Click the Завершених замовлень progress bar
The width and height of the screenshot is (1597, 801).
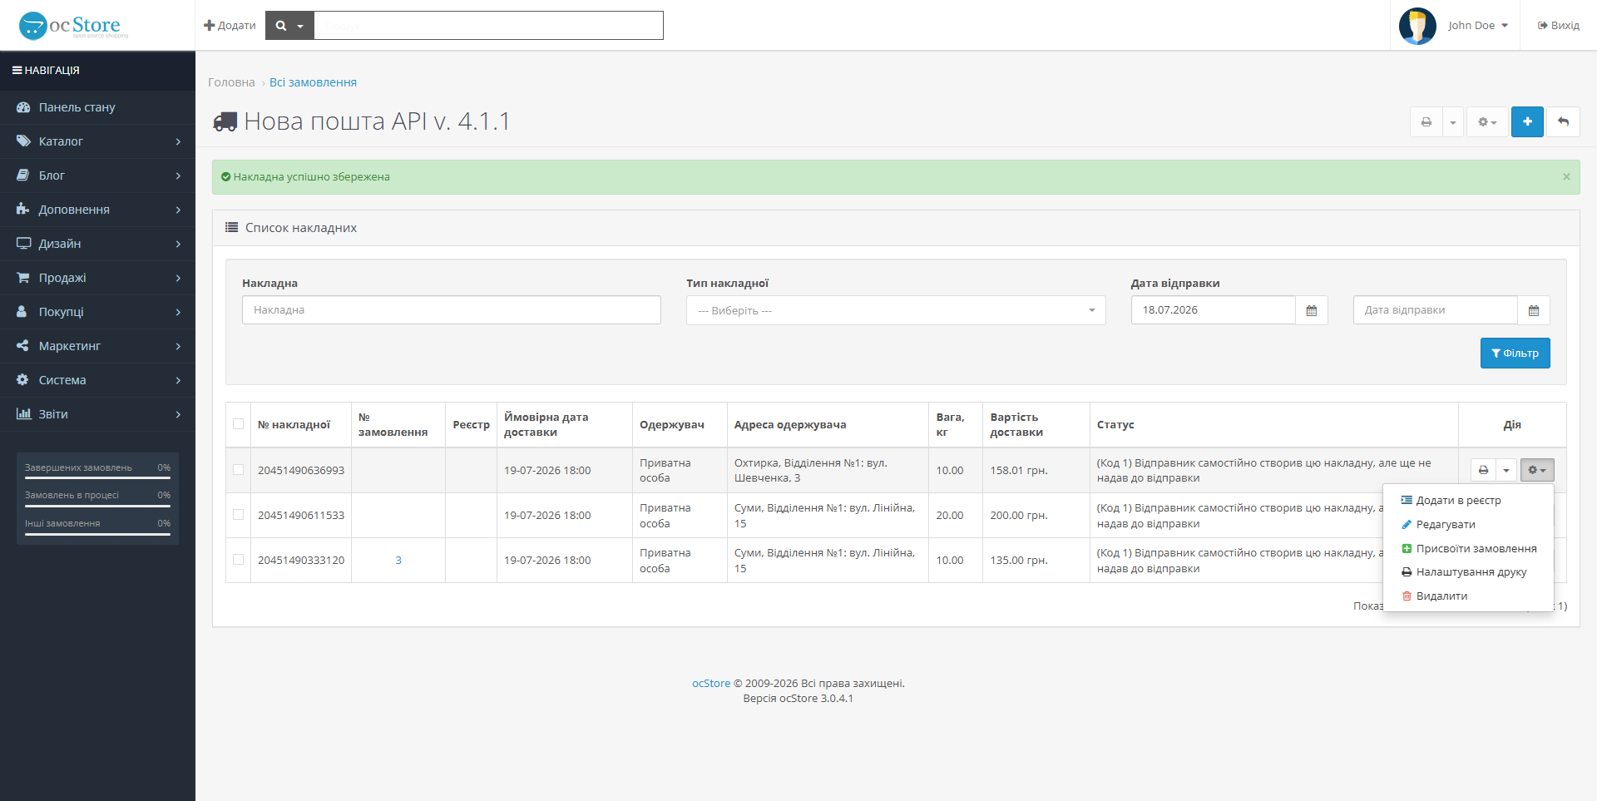click(x=97, y=479)
